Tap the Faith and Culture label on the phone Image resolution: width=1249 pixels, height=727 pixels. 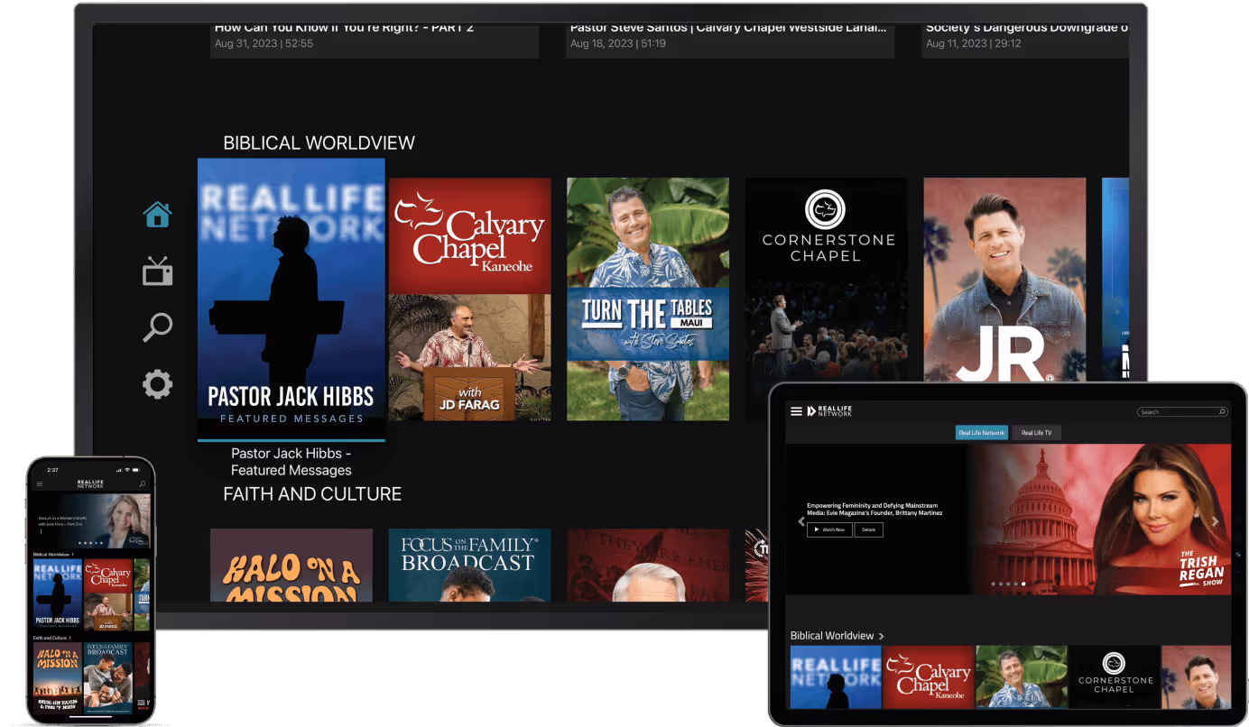pos(49,638)
